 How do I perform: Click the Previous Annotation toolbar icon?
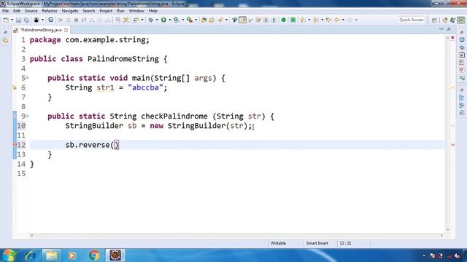click(x=316, y=20)
